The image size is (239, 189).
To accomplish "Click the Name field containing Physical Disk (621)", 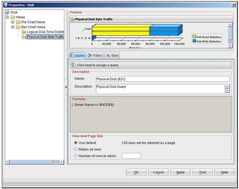I will tap(162, 79).
